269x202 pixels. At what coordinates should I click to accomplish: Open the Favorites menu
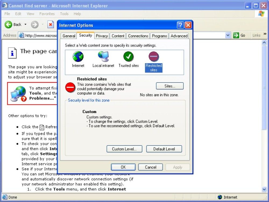[47, 14]
